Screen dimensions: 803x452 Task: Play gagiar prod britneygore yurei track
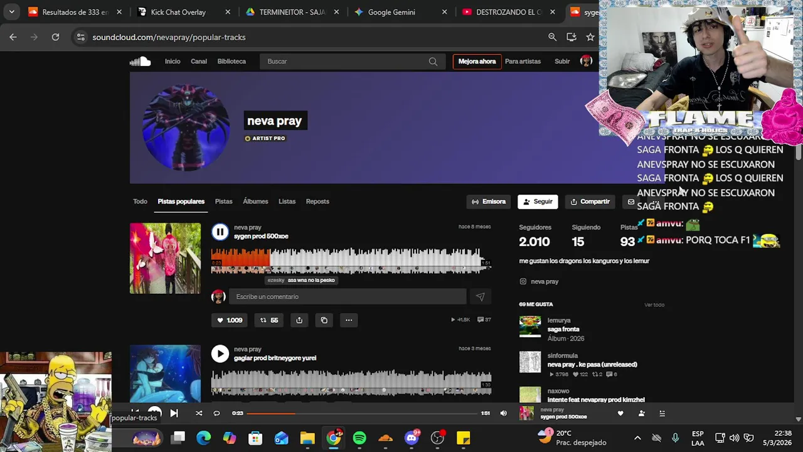(x=220, y=354)
